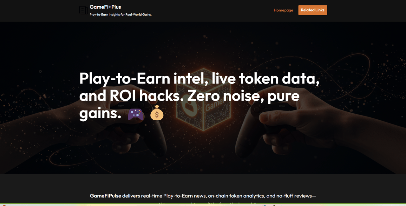Click the newspaper logo icon in header
Screen dimensions: 406x206
[83, 10]
